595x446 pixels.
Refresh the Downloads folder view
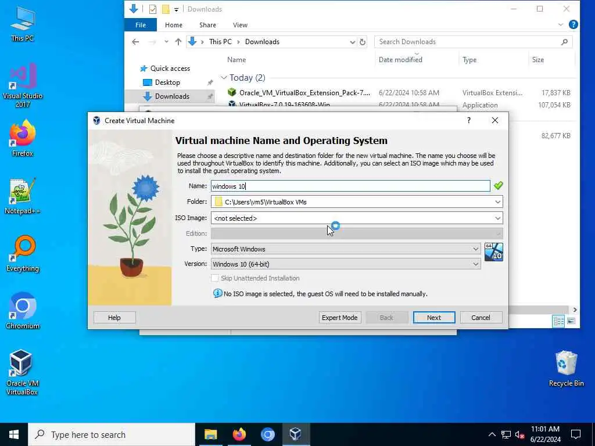click(363, 42)
